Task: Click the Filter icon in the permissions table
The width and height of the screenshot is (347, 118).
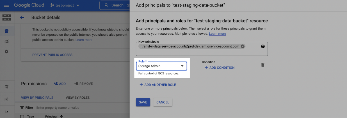Action: [22, 108]
